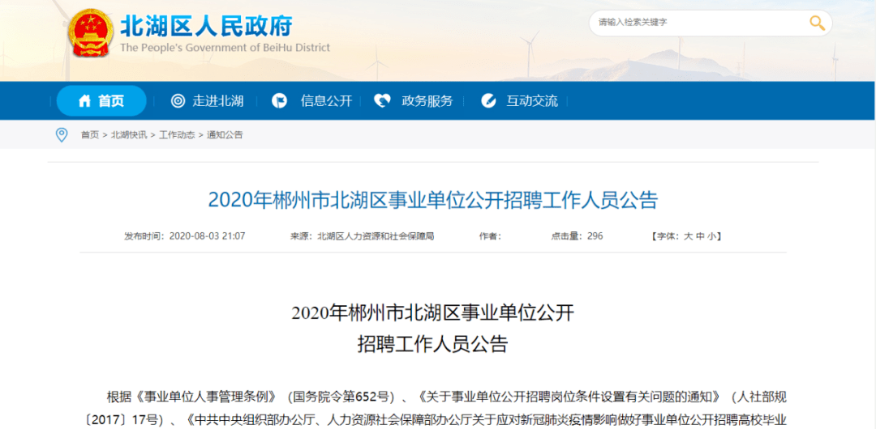
Task: Click the home icon in 首页 tab
Action: pyautogui.click(x=84, y=101)
